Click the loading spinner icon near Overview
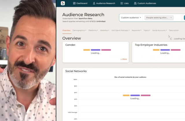The image size is (185, 121). 171,39
